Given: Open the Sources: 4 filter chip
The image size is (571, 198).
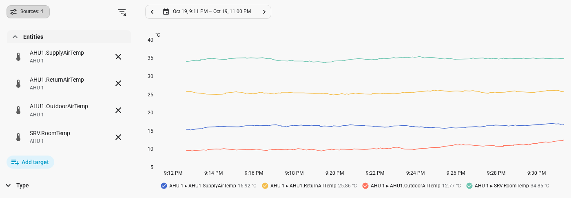Looking at the screenshot, I should [28, 12].
